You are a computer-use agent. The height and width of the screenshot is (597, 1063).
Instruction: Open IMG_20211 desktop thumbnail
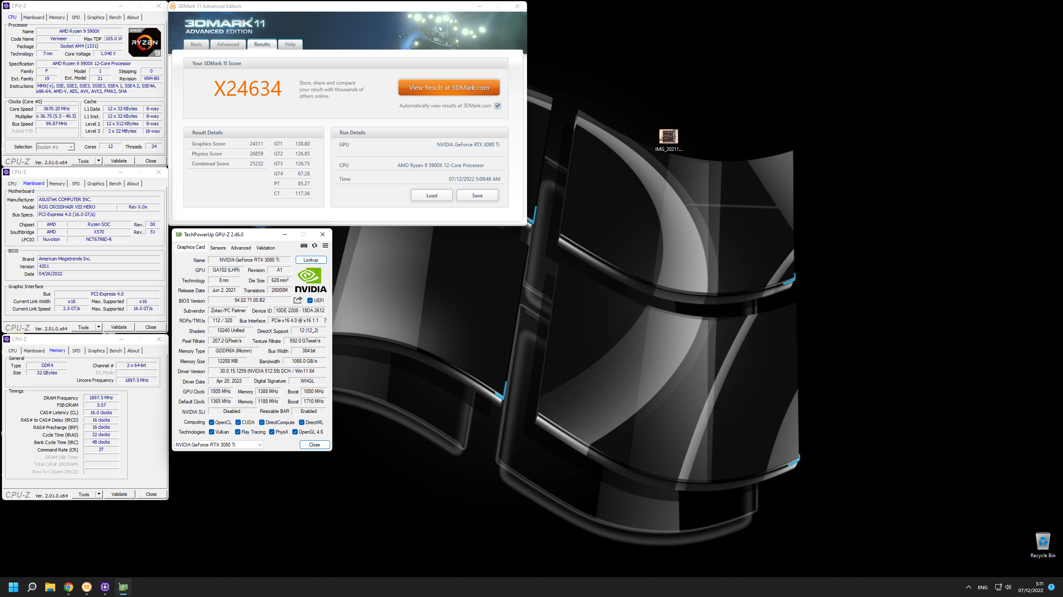[x=669, y=141]
